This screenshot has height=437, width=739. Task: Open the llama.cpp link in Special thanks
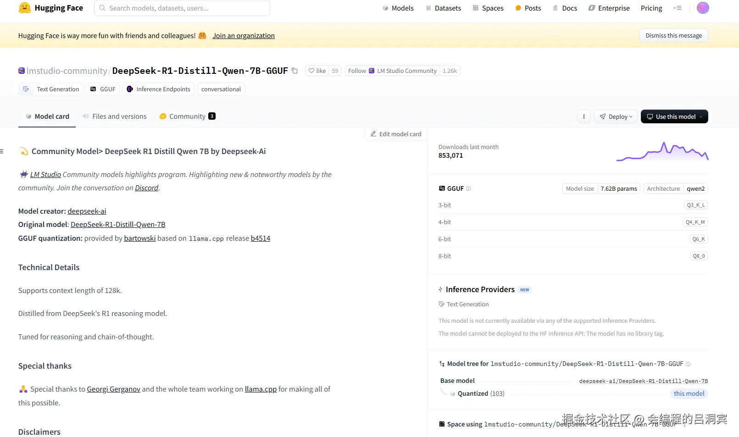pos(261,389)
